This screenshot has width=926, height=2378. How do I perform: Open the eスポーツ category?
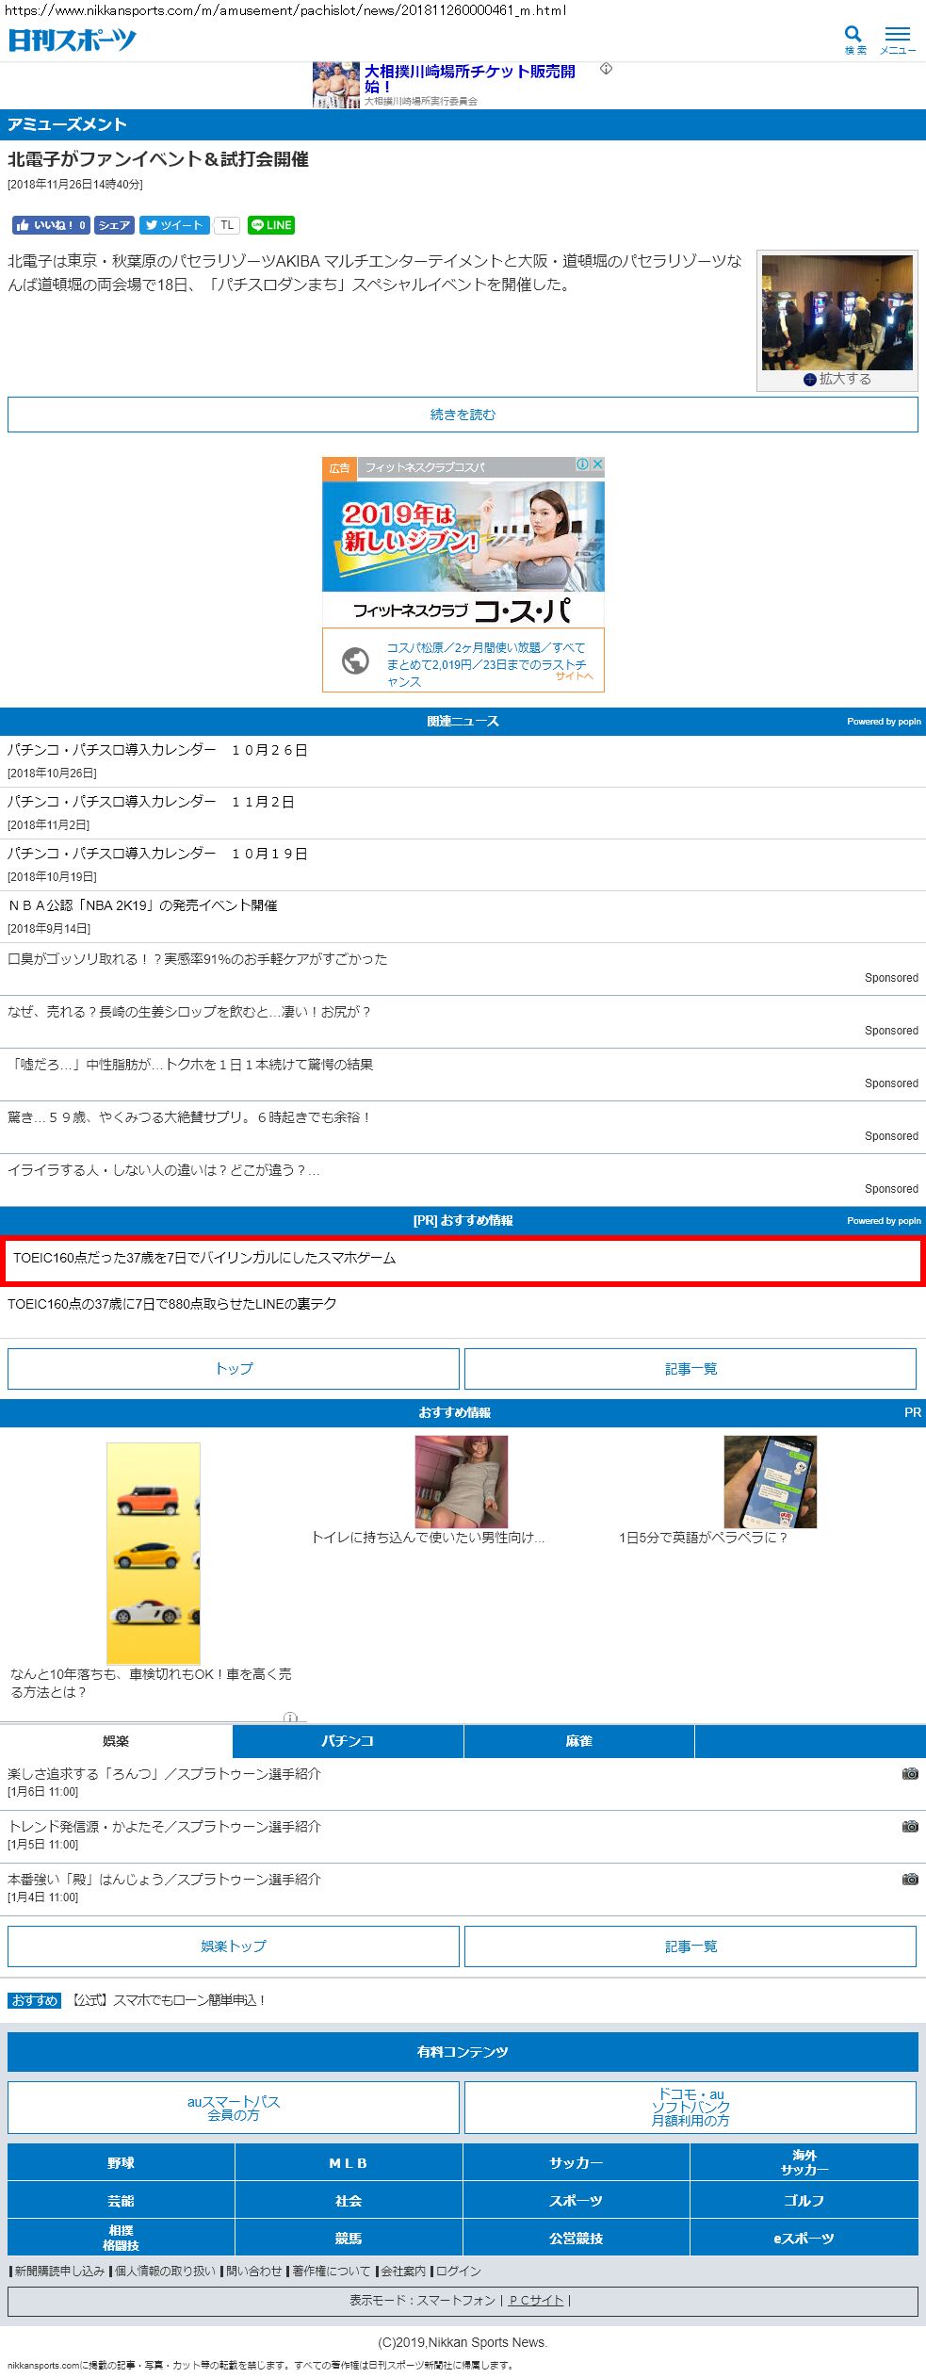click(x=804, y=2239)
